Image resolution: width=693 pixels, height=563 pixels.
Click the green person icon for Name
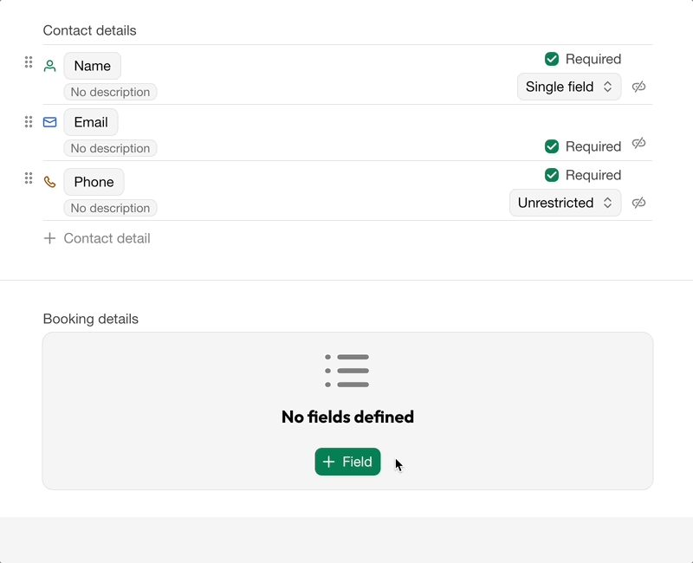pyautogui.click(x=50, y=66)
